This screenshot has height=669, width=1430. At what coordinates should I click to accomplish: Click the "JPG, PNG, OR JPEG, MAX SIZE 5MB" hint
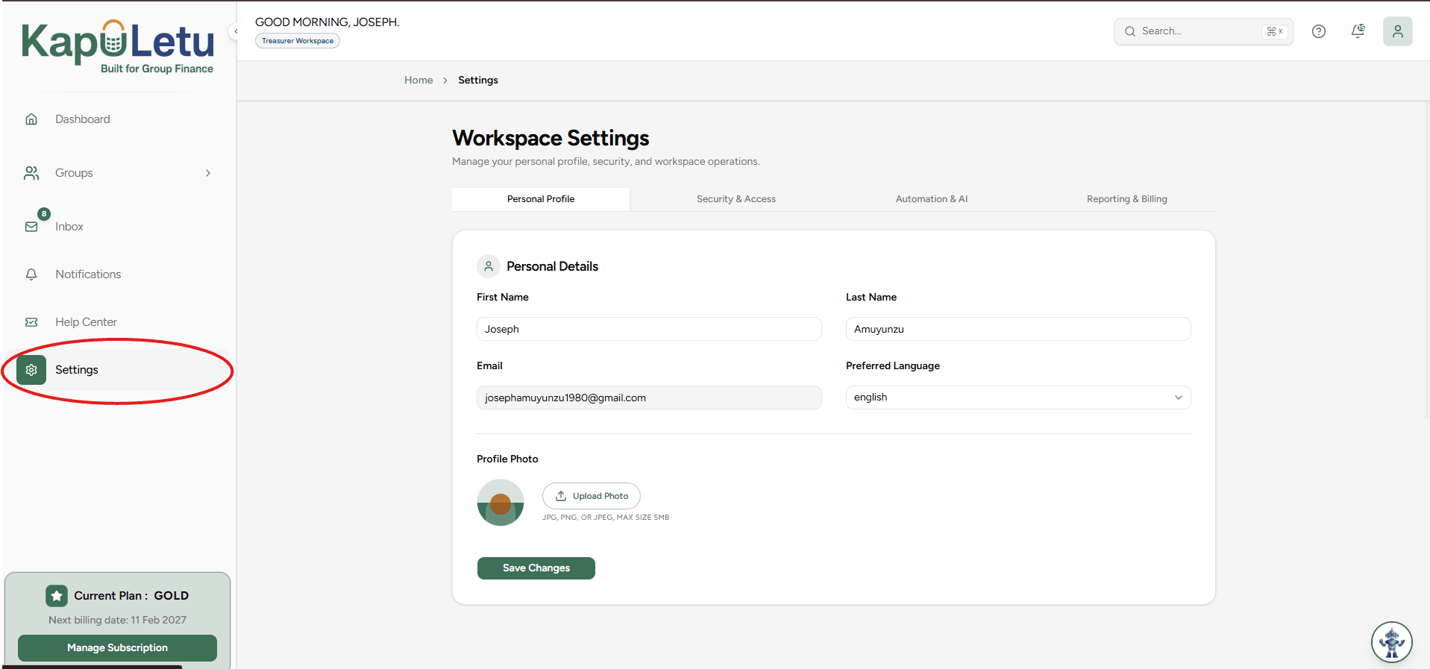(x=606, y=518)
